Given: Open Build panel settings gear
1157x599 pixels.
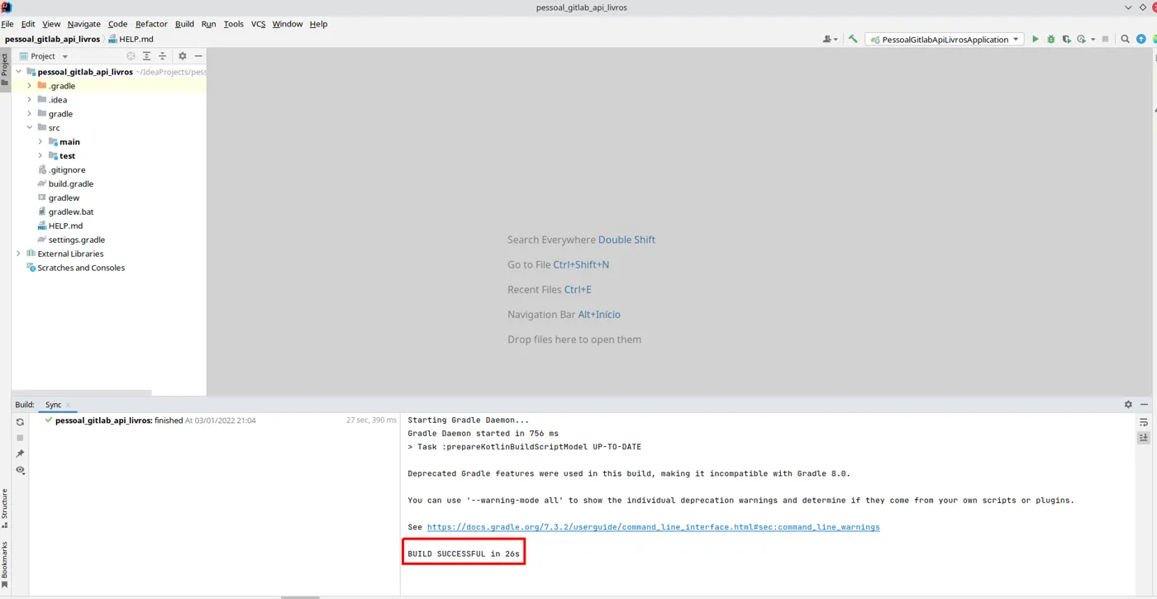Looking at the screenshot, I should point(1128,405).
